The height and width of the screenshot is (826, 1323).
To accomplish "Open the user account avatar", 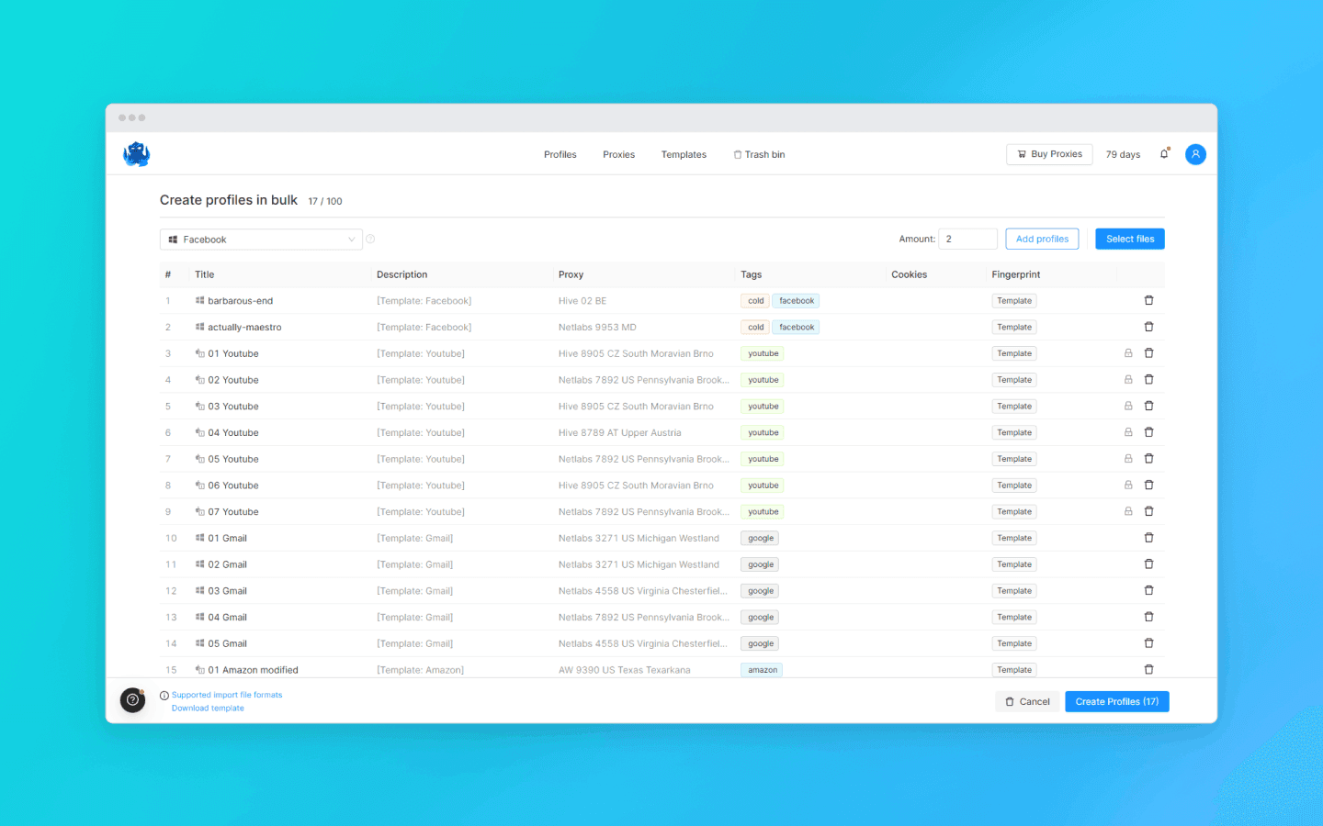I will click(x=1195, y=154).
